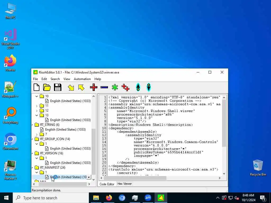The width and height of the screenshot is (271, 203).
Task: Click the resource tree scroll-up arrow
Action: coord(93,96)
